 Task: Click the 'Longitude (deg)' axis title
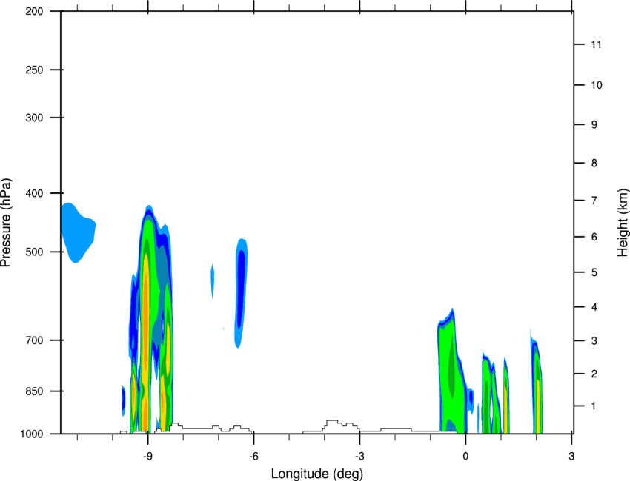[x=317, y=474]
